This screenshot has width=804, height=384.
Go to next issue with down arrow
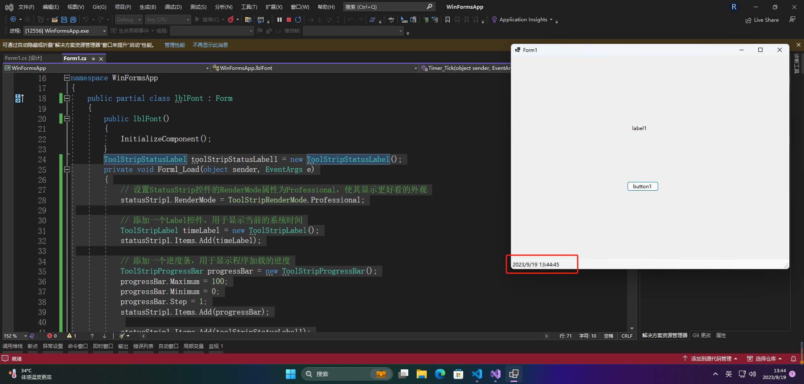(x=104, y=336)
